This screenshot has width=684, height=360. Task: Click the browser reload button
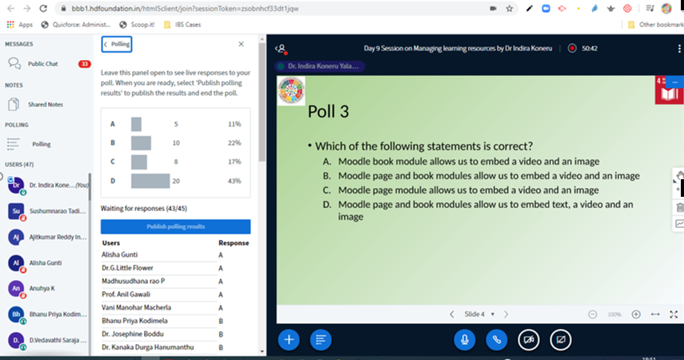(x=42, y=8)
